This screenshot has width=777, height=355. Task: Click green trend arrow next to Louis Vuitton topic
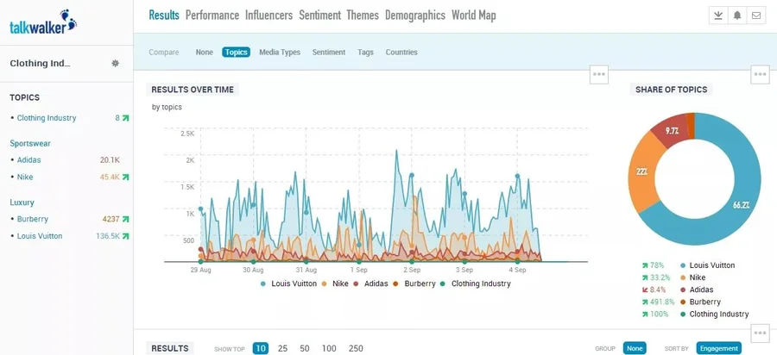(x=125, y=236)
